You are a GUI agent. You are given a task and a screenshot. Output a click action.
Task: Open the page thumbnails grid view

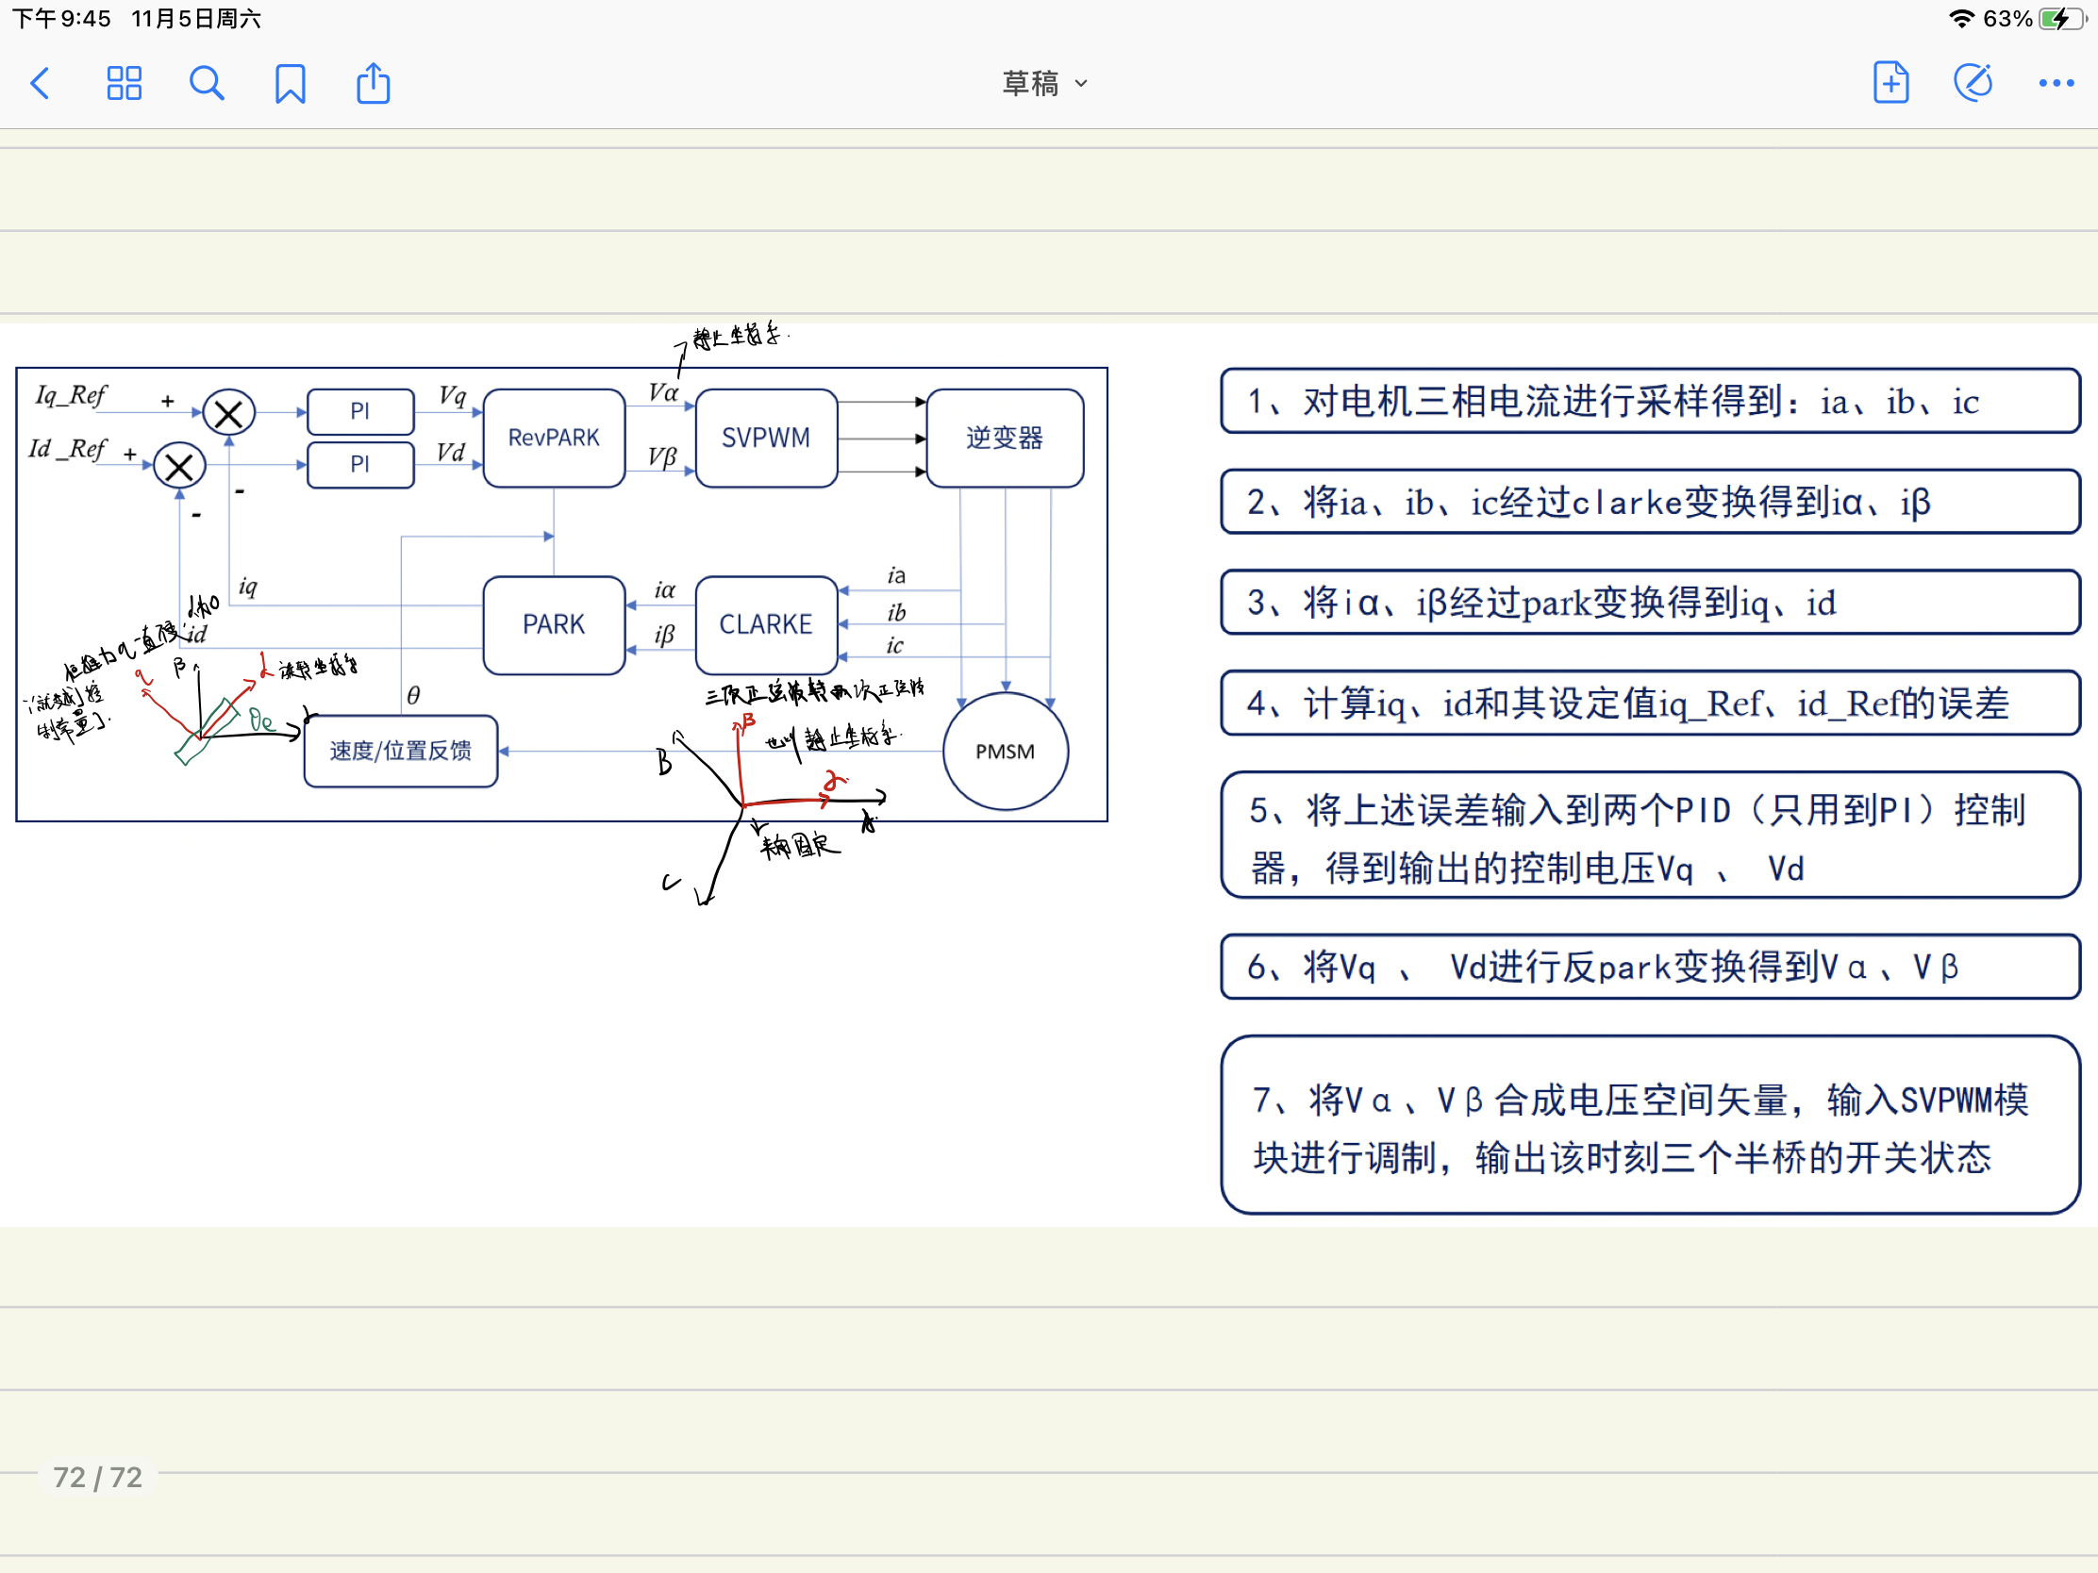(125, 83)
